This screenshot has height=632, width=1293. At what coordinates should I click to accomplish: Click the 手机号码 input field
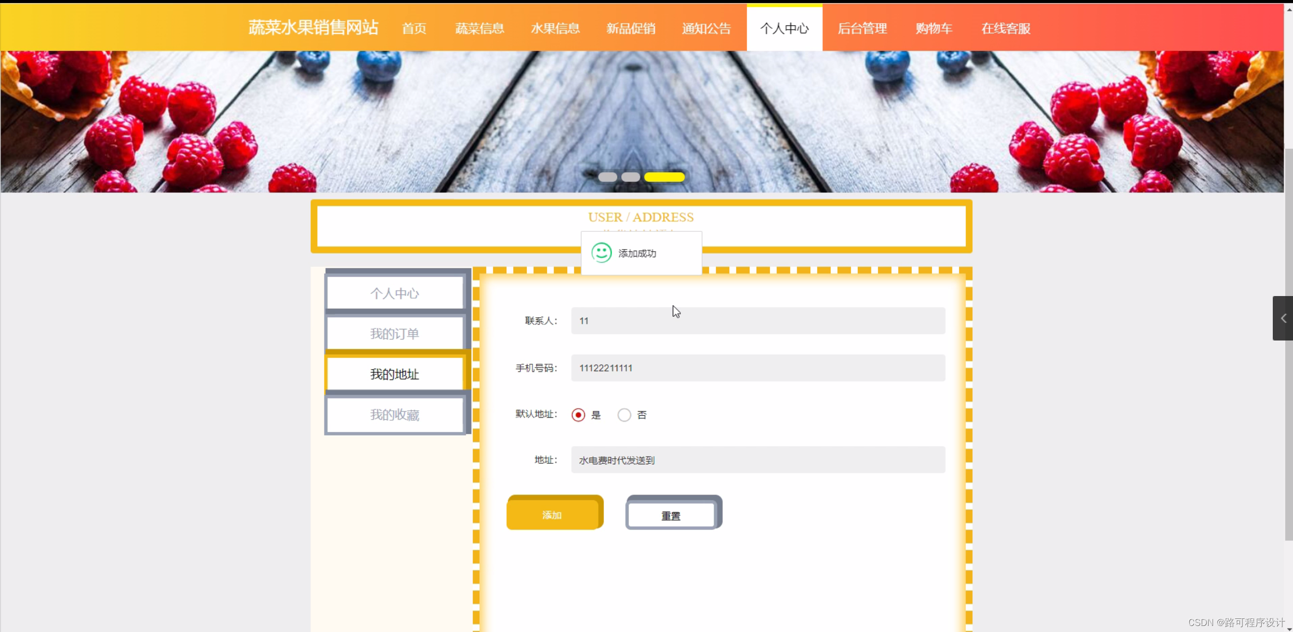coord(757,368)
